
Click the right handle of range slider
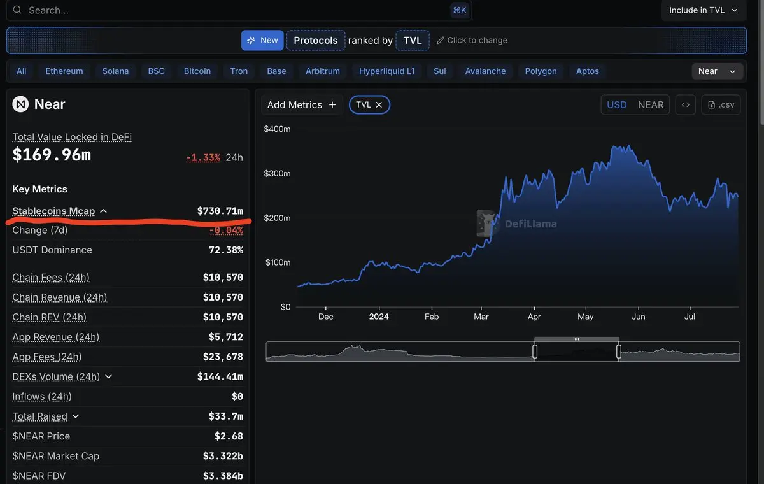(x=618, y=352)
